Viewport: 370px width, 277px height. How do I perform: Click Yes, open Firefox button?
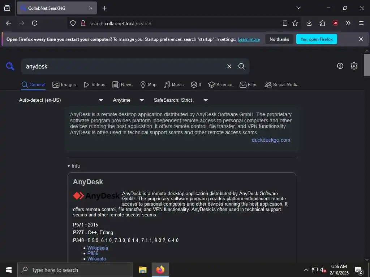tap(317, 39)
